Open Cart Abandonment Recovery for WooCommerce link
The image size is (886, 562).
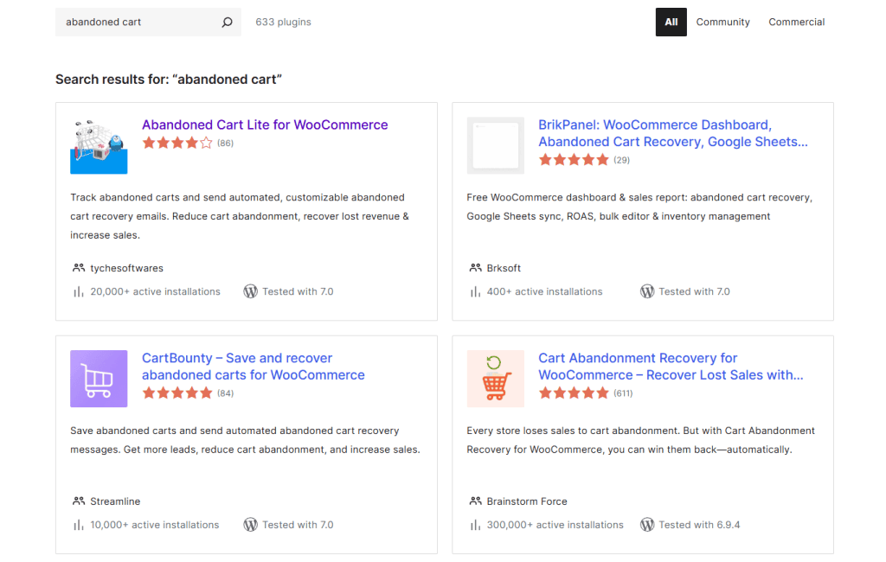tap(671, 367)
